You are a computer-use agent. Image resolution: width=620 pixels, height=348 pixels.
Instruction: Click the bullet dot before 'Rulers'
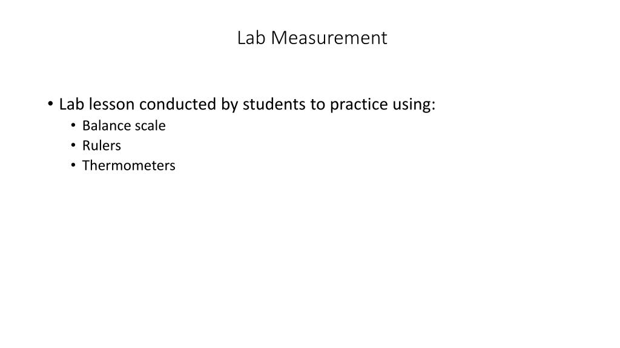coord(73,145)
